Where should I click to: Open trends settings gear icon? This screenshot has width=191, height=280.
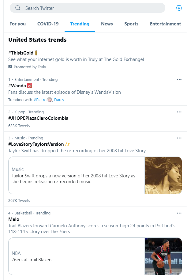(179, 8)
